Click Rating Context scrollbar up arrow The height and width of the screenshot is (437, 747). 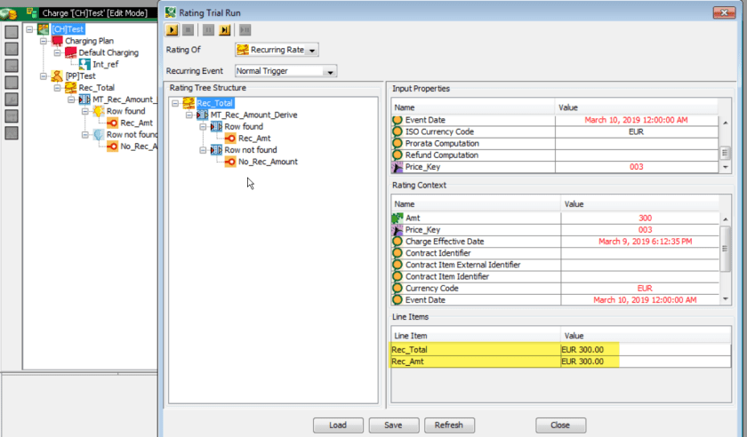point(725,219)
